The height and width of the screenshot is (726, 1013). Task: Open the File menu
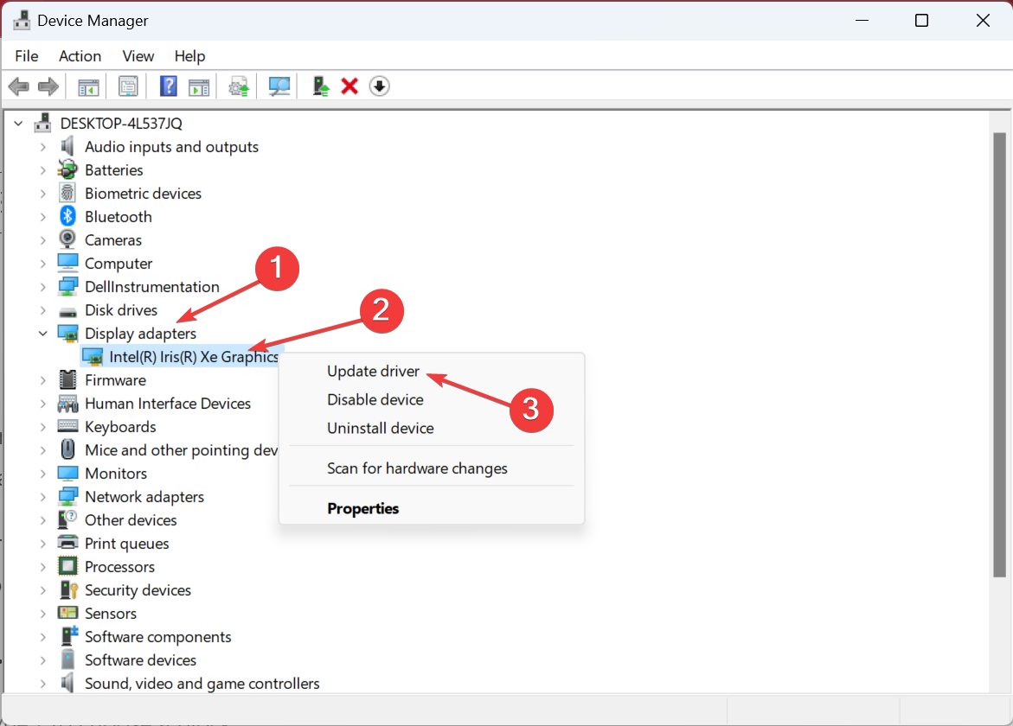(27, 56)
